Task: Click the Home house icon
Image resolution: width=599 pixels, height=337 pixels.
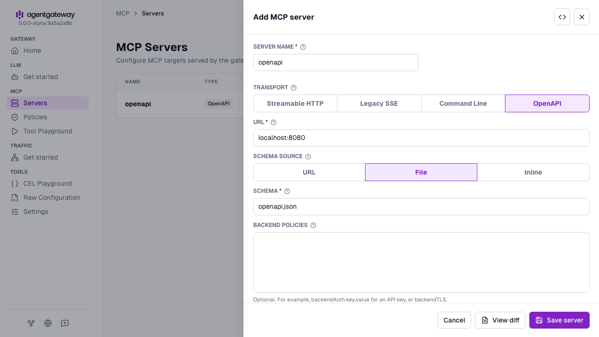Action: (15, 51)
